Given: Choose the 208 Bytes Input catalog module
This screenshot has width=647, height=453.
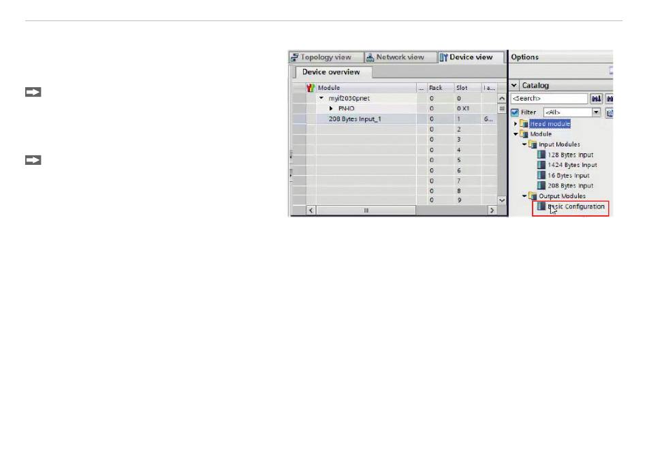Looking at the screenshot, I should coord(566,186).
